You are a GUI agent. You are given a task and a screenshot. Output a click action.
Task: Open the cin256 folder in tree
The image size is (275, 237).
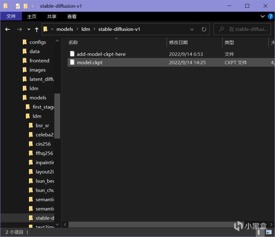click(x=43, y=144)
